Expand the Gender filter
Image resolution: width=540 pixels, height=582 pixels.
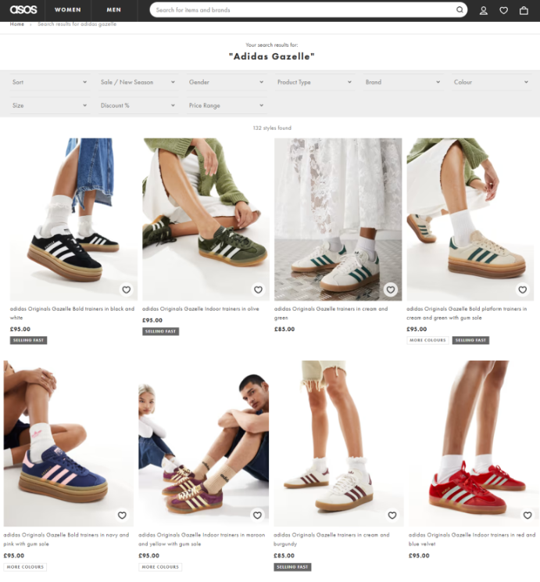[x=226, y=82]
